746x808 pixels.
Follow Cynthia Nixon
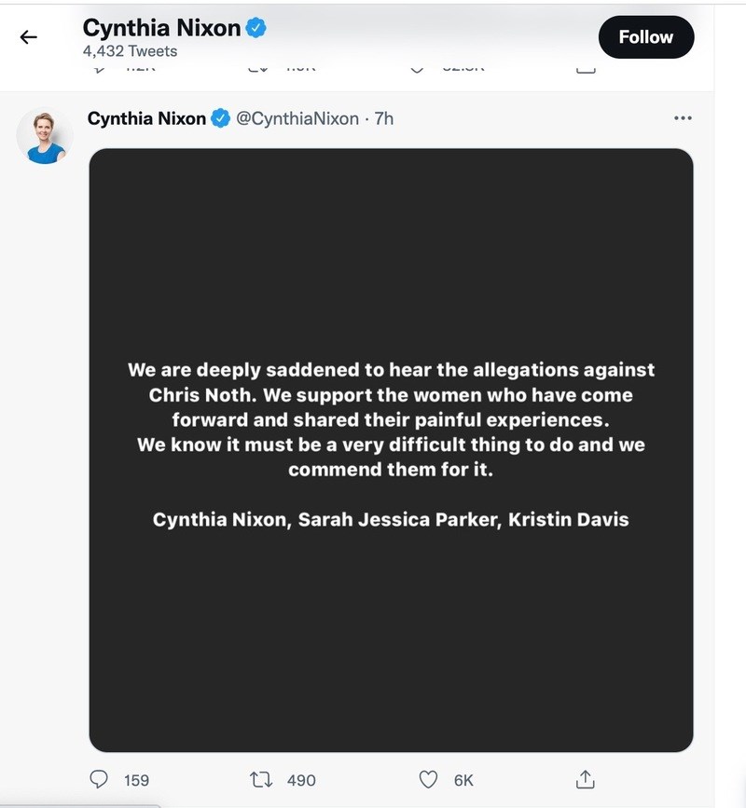(x=645, y=37)
